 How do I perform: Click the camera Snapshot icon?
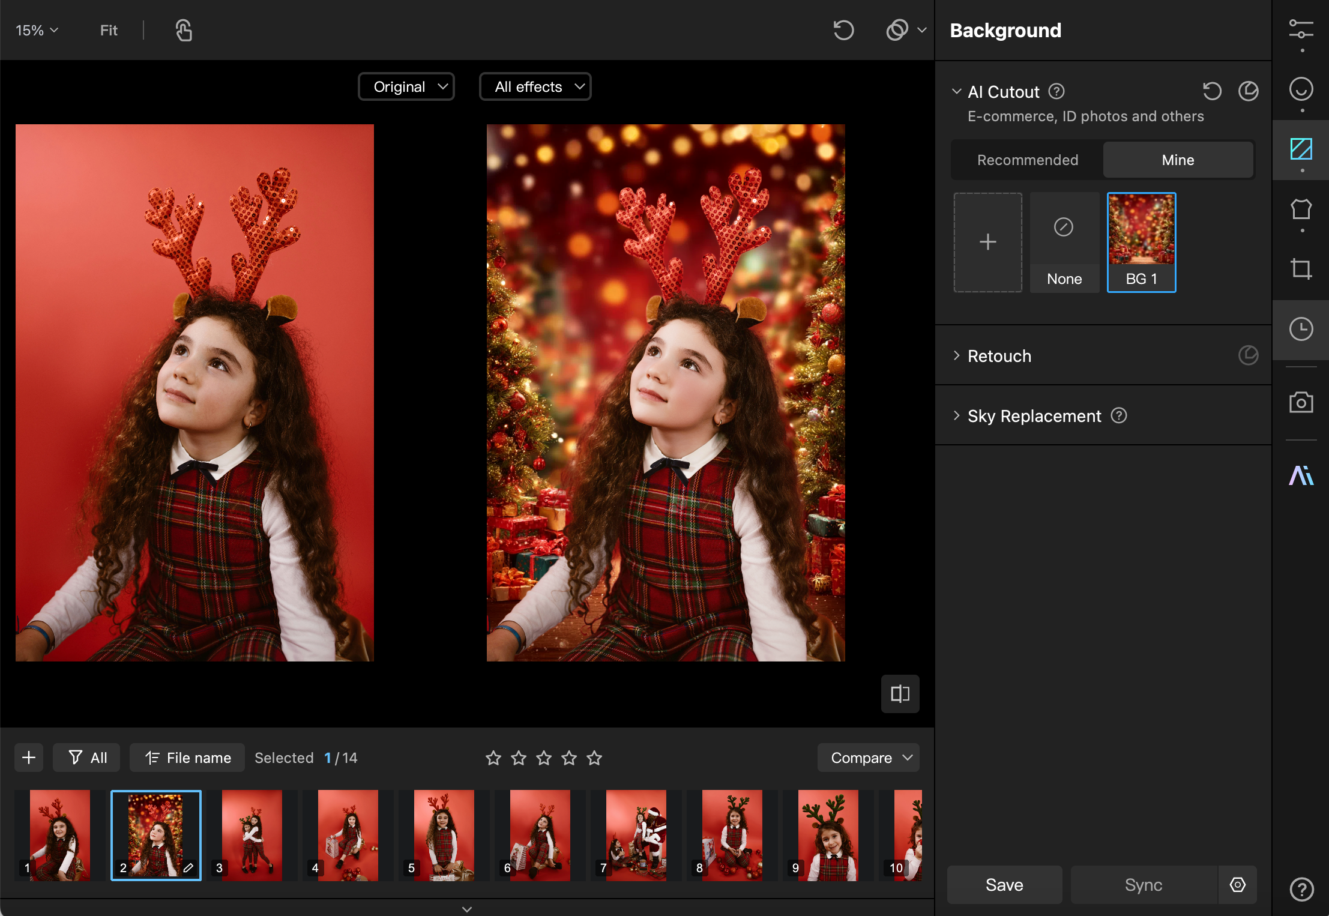[1300, 402]
